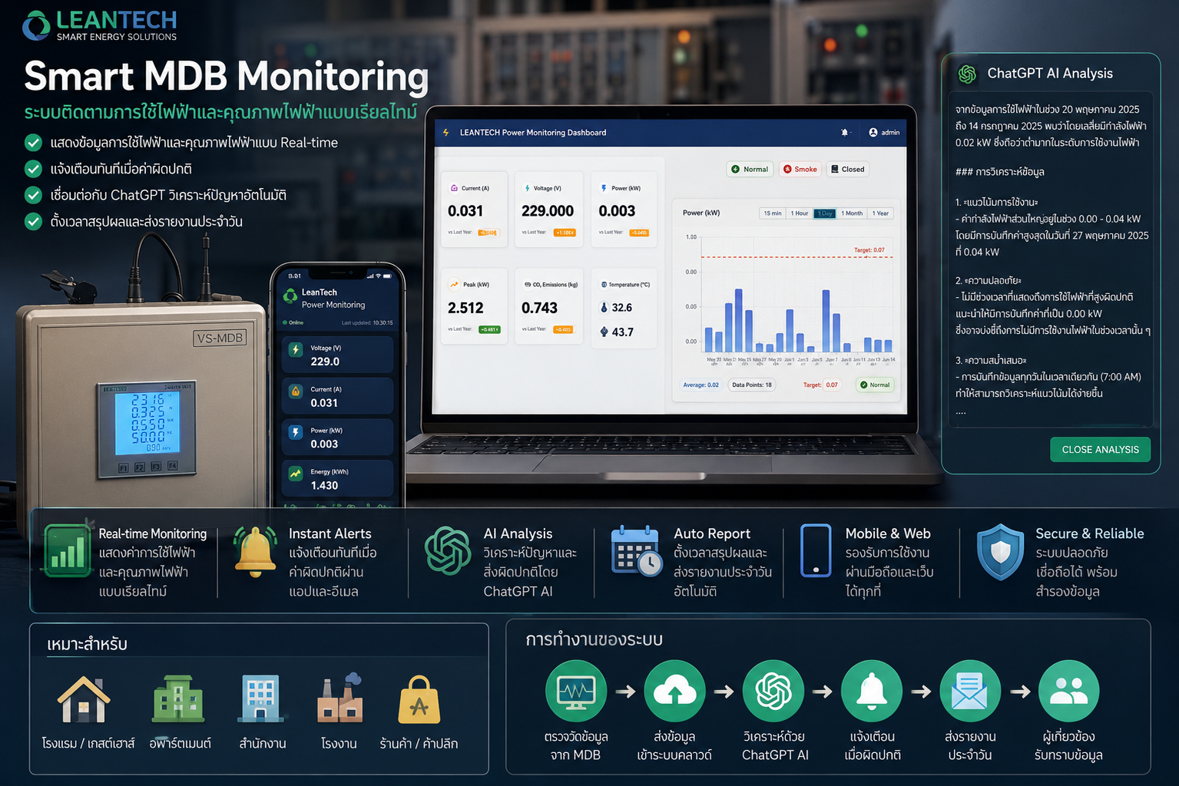Click the factory icon
Image resolution: width=1179 pixels, height=786 pixels.
coord(340,698)
